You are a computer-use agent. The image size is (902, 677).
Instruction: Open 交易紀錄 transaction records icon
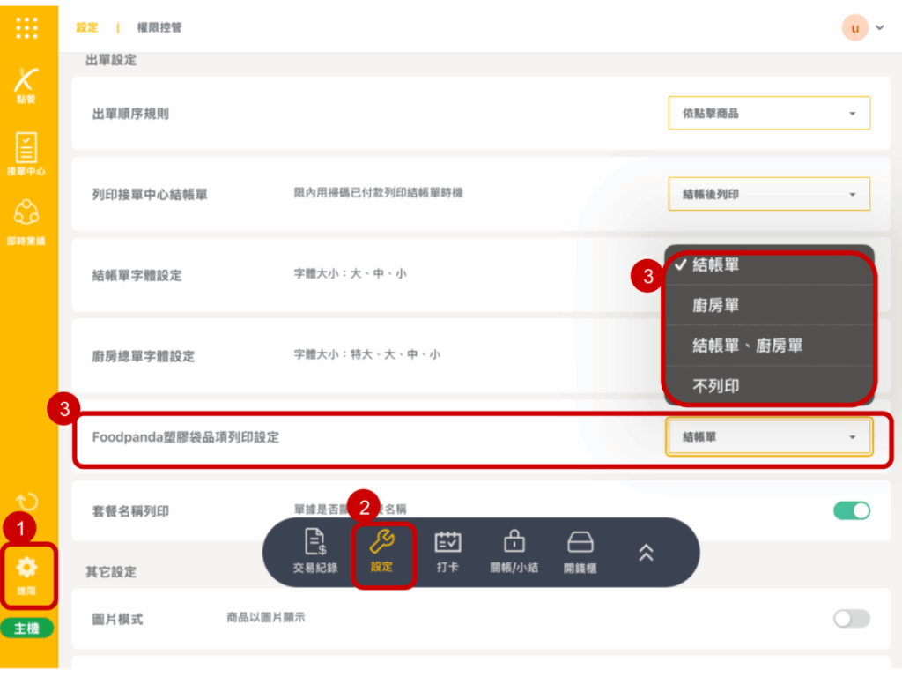(315, 552)
